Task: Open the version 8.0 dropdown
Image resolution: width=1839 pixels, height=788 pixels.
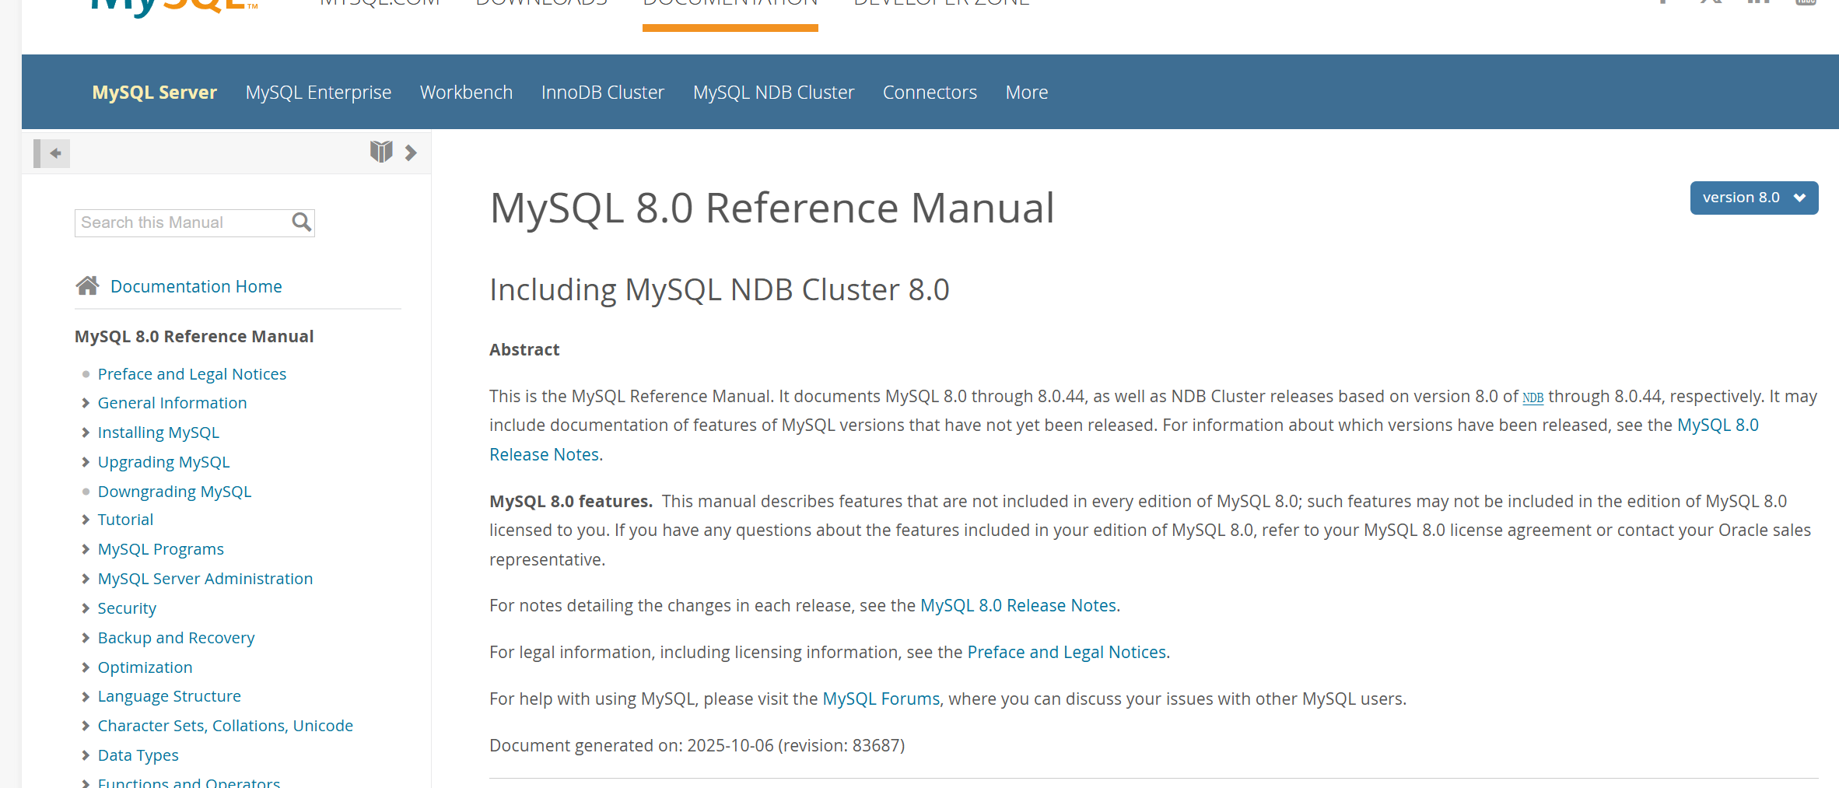Action: (1753, 198)
